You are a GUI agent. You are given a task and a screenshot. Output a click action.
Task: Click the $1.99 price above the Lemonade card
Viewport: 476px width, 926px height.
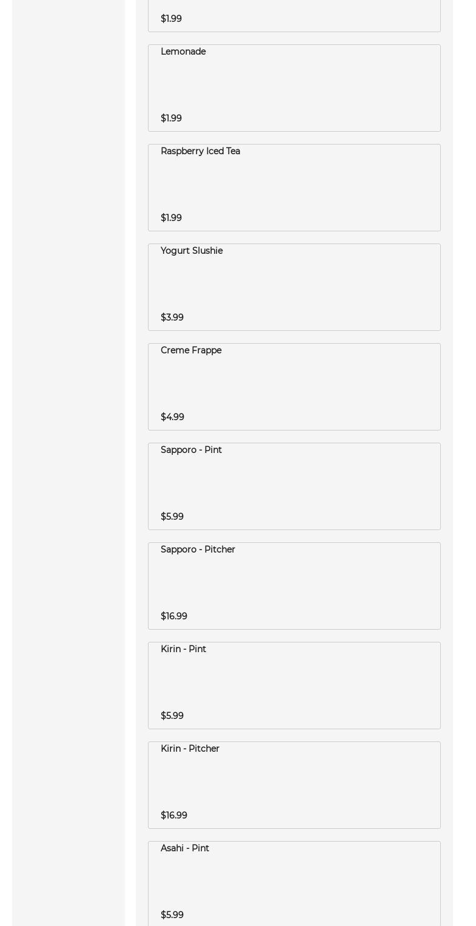coord(171,19)
